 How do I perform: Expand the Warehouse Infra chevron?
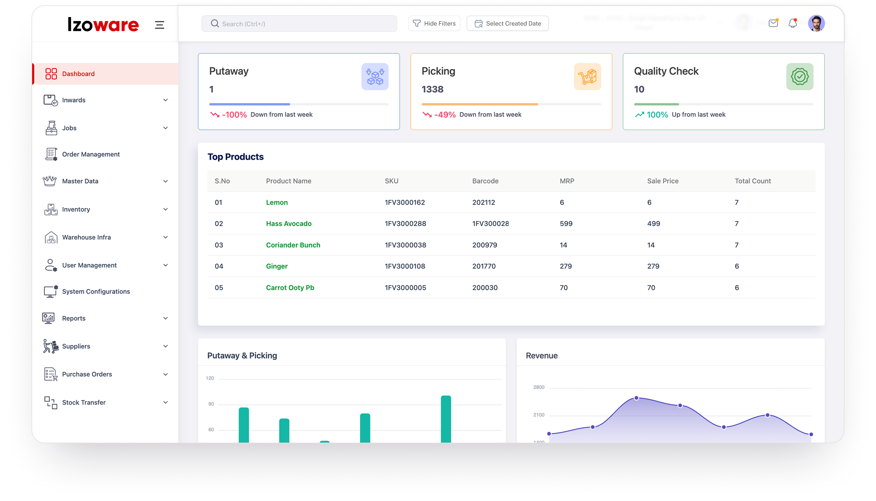(x=166, y=237)
